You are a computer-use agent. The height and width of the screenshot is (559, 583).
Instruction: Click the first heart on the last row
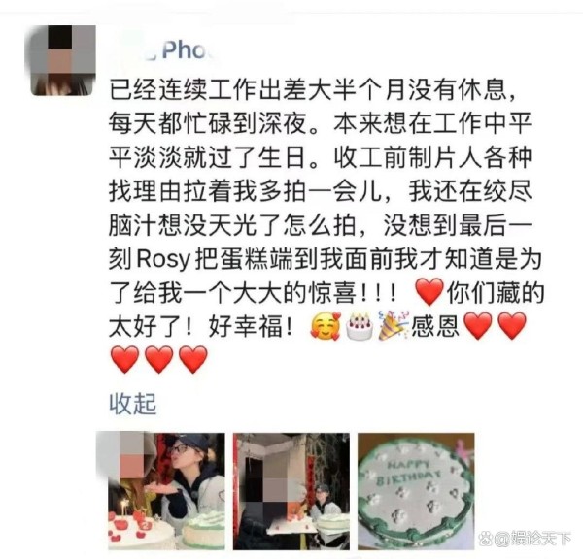(125, 359)
